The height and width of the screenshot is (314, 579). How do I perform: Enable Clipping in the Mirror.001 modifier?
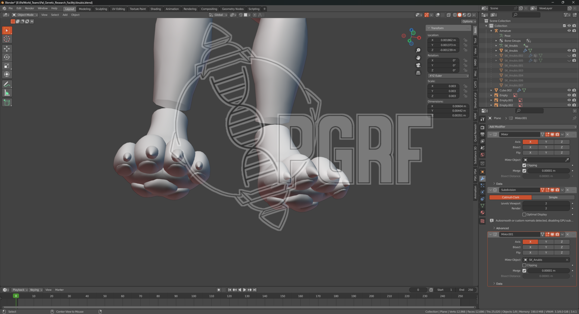click(x=524, y=265)
